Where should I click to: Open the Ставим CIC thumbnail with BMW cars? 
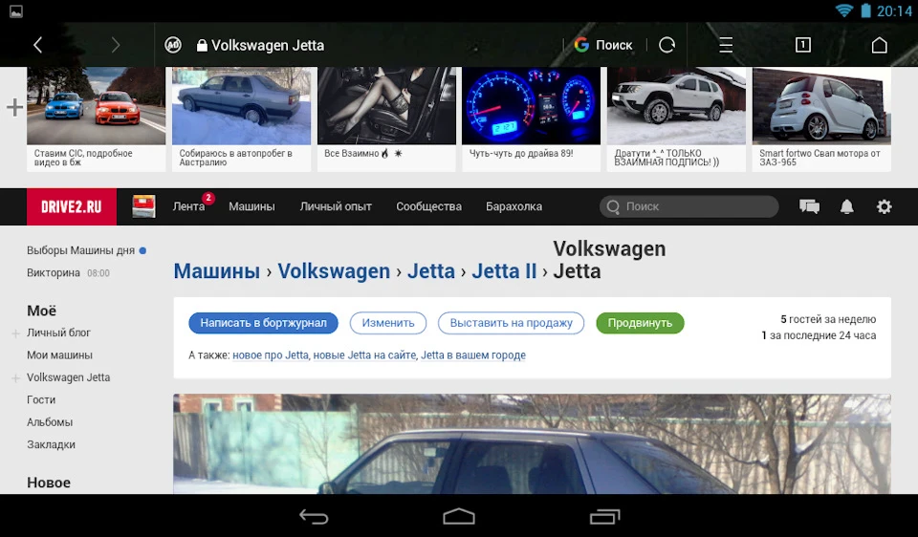96,118
